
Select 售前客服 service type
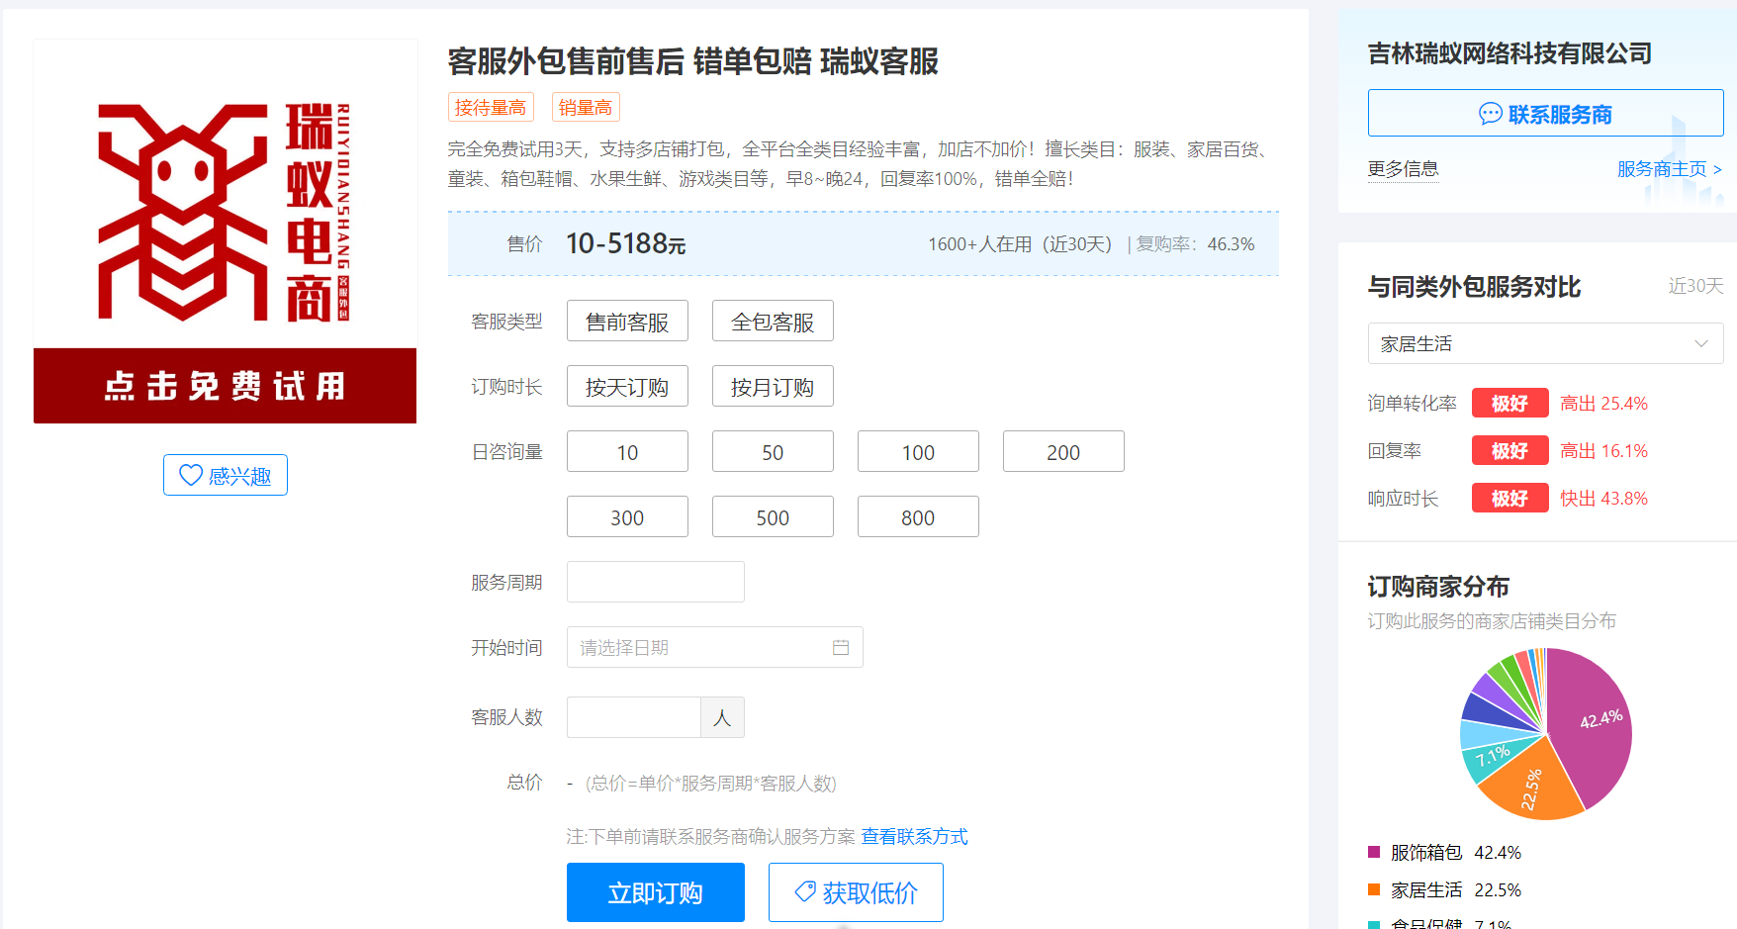(627, 322)
